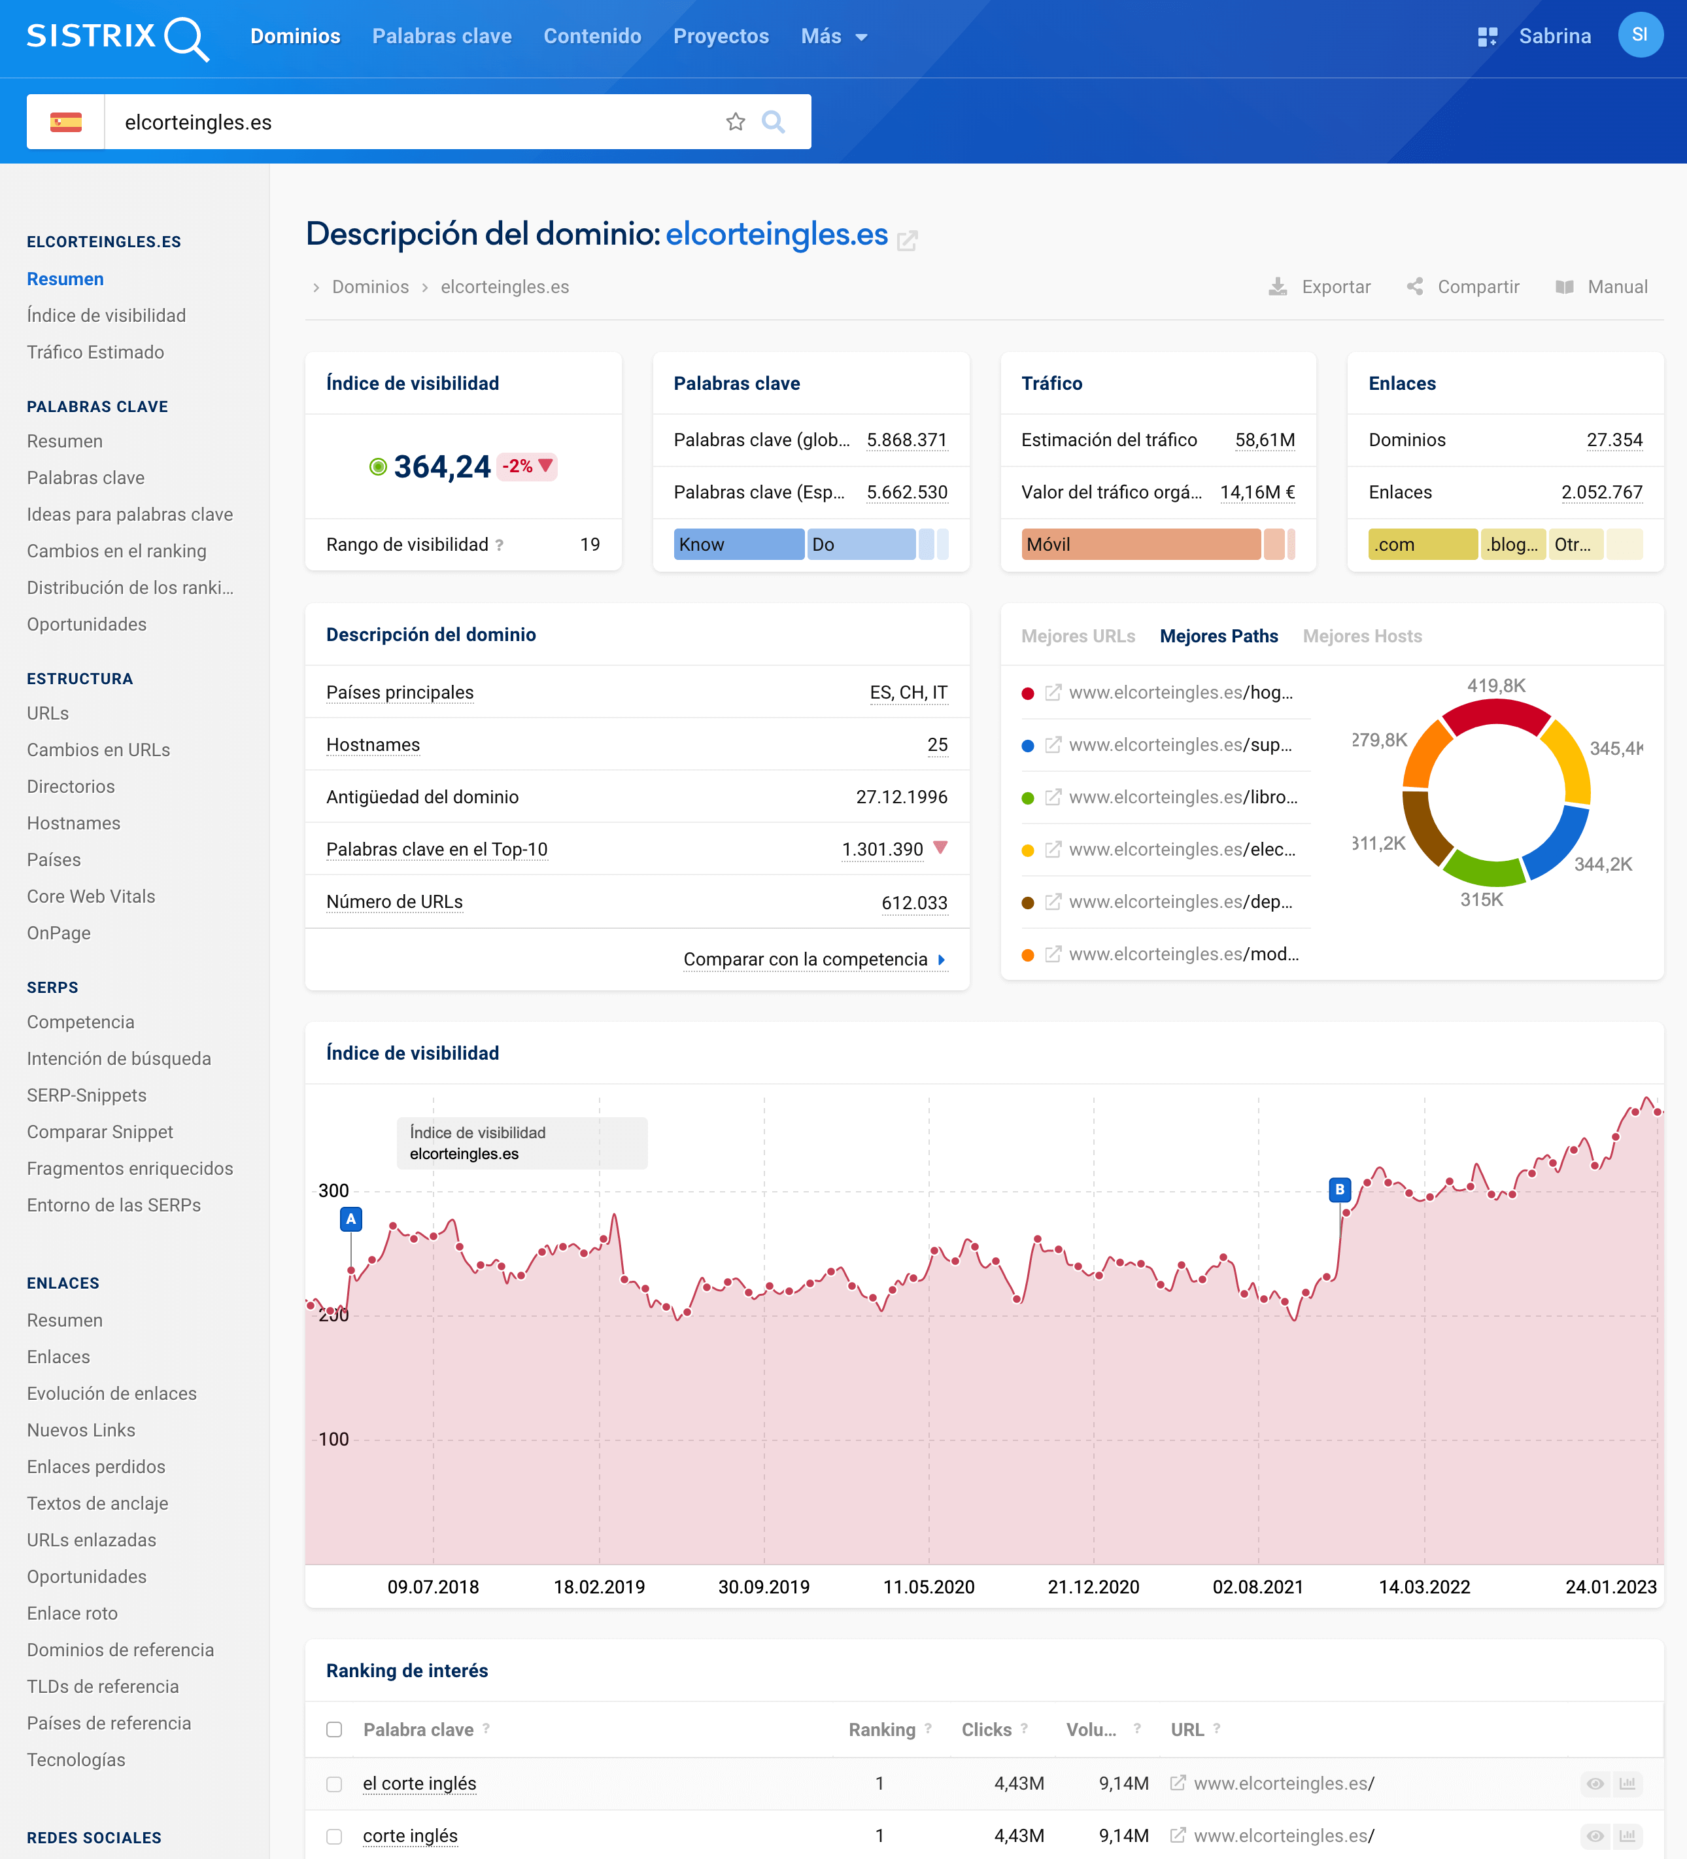Click the magnifier search icon in search bar
Image resolution: width=1687 pixels, height=1859 pixels.
(774, 122)
